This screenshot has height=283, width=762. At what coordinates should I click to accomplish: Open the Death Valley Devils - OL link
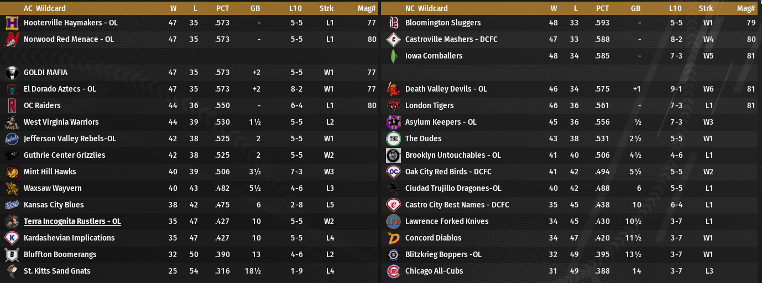446,89
